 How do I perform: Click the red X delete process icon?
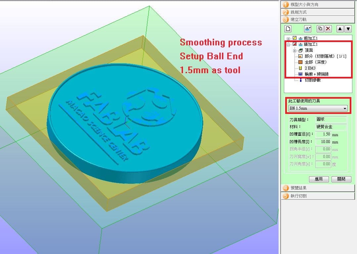(328, 29)
